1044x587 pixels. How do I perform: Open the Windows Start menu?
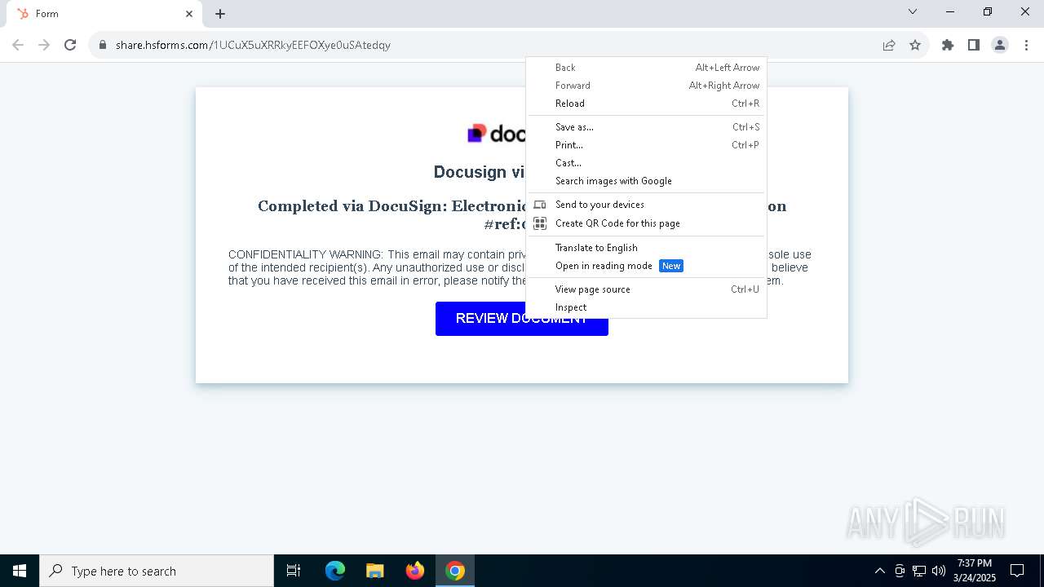(x=20, y=571)
